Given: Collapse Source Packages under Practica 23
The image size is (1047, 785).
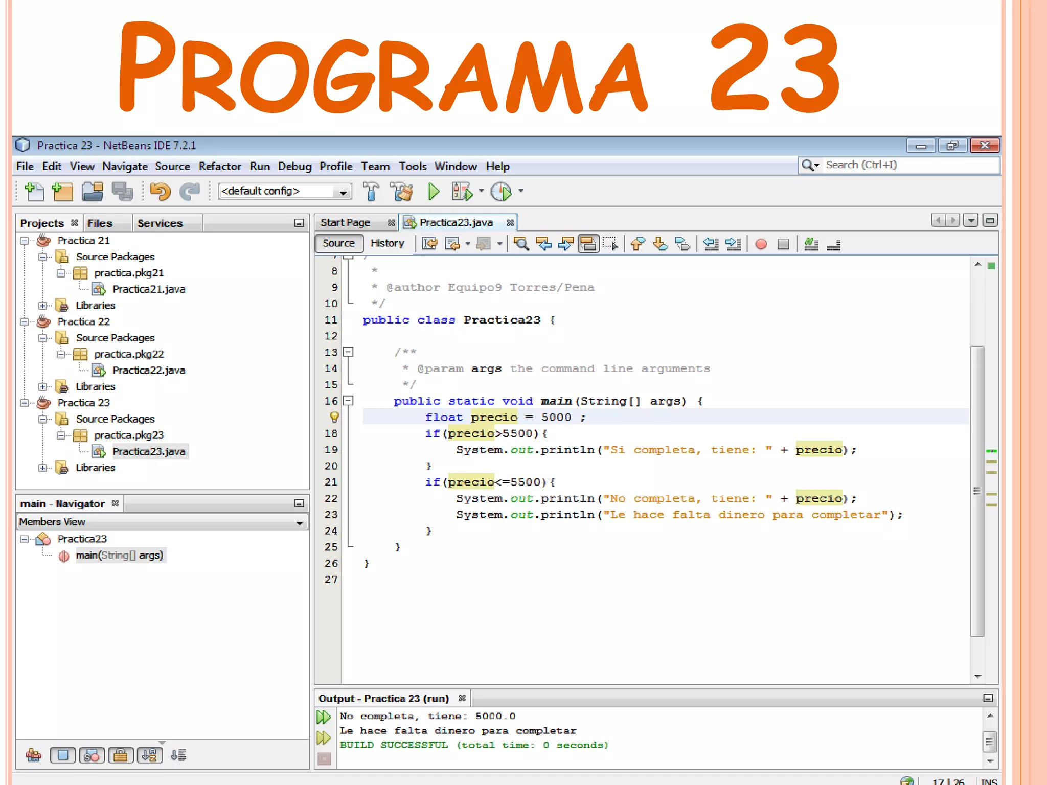Looking at the screenshot, I should pos(43,420).
